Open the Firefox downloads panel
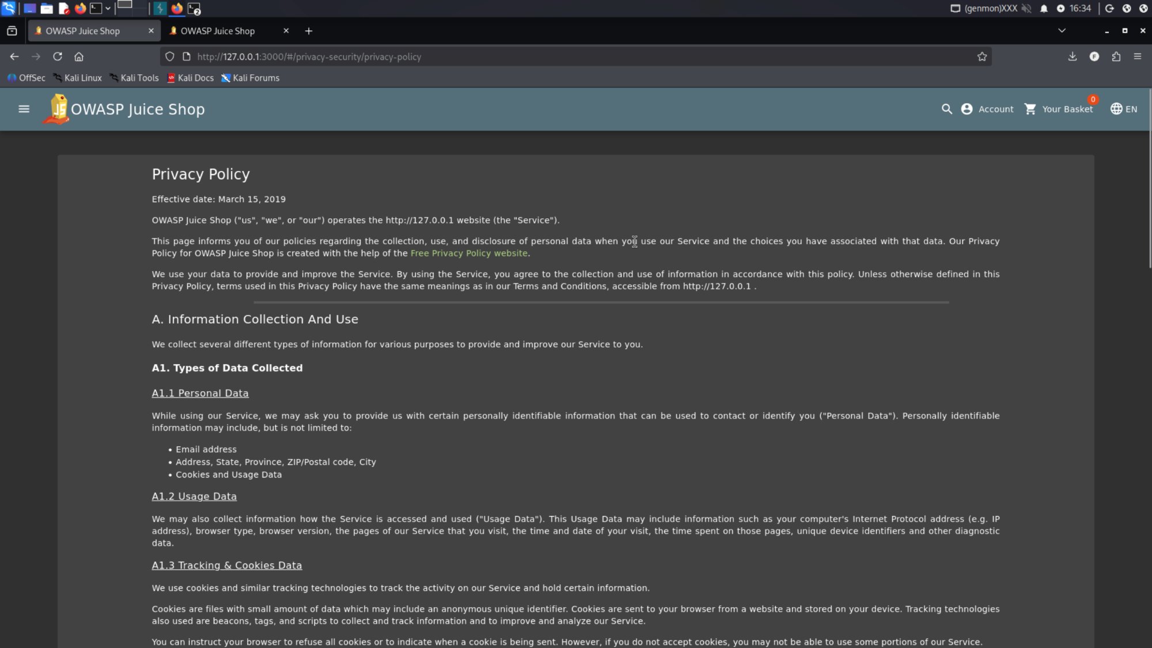1152x648 pixels. tap(1072, 56)
